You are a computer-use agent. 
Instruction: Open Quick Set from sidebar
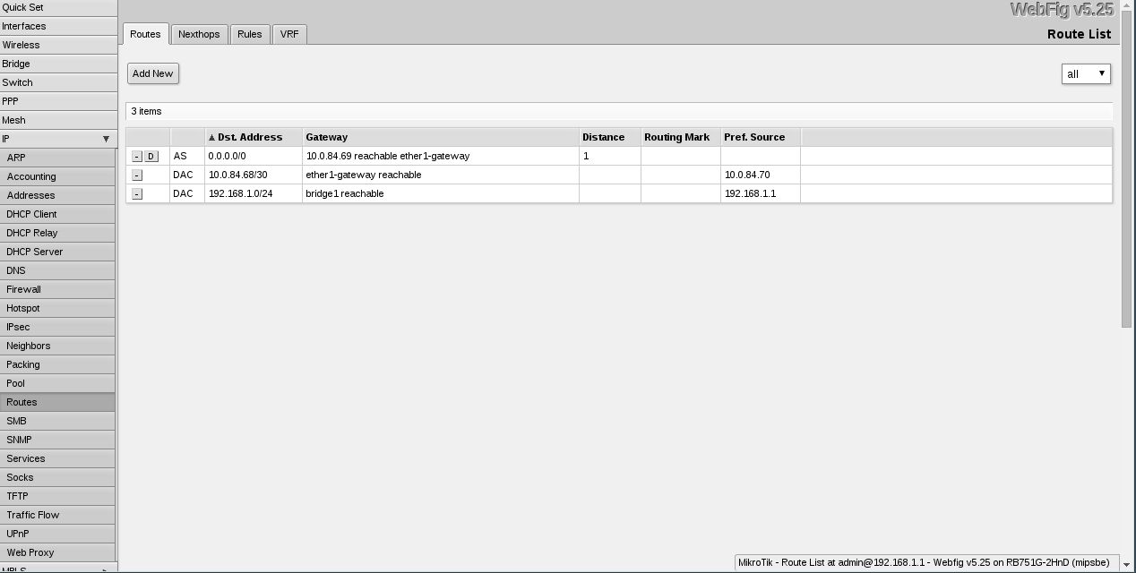(x=23, y=7)
